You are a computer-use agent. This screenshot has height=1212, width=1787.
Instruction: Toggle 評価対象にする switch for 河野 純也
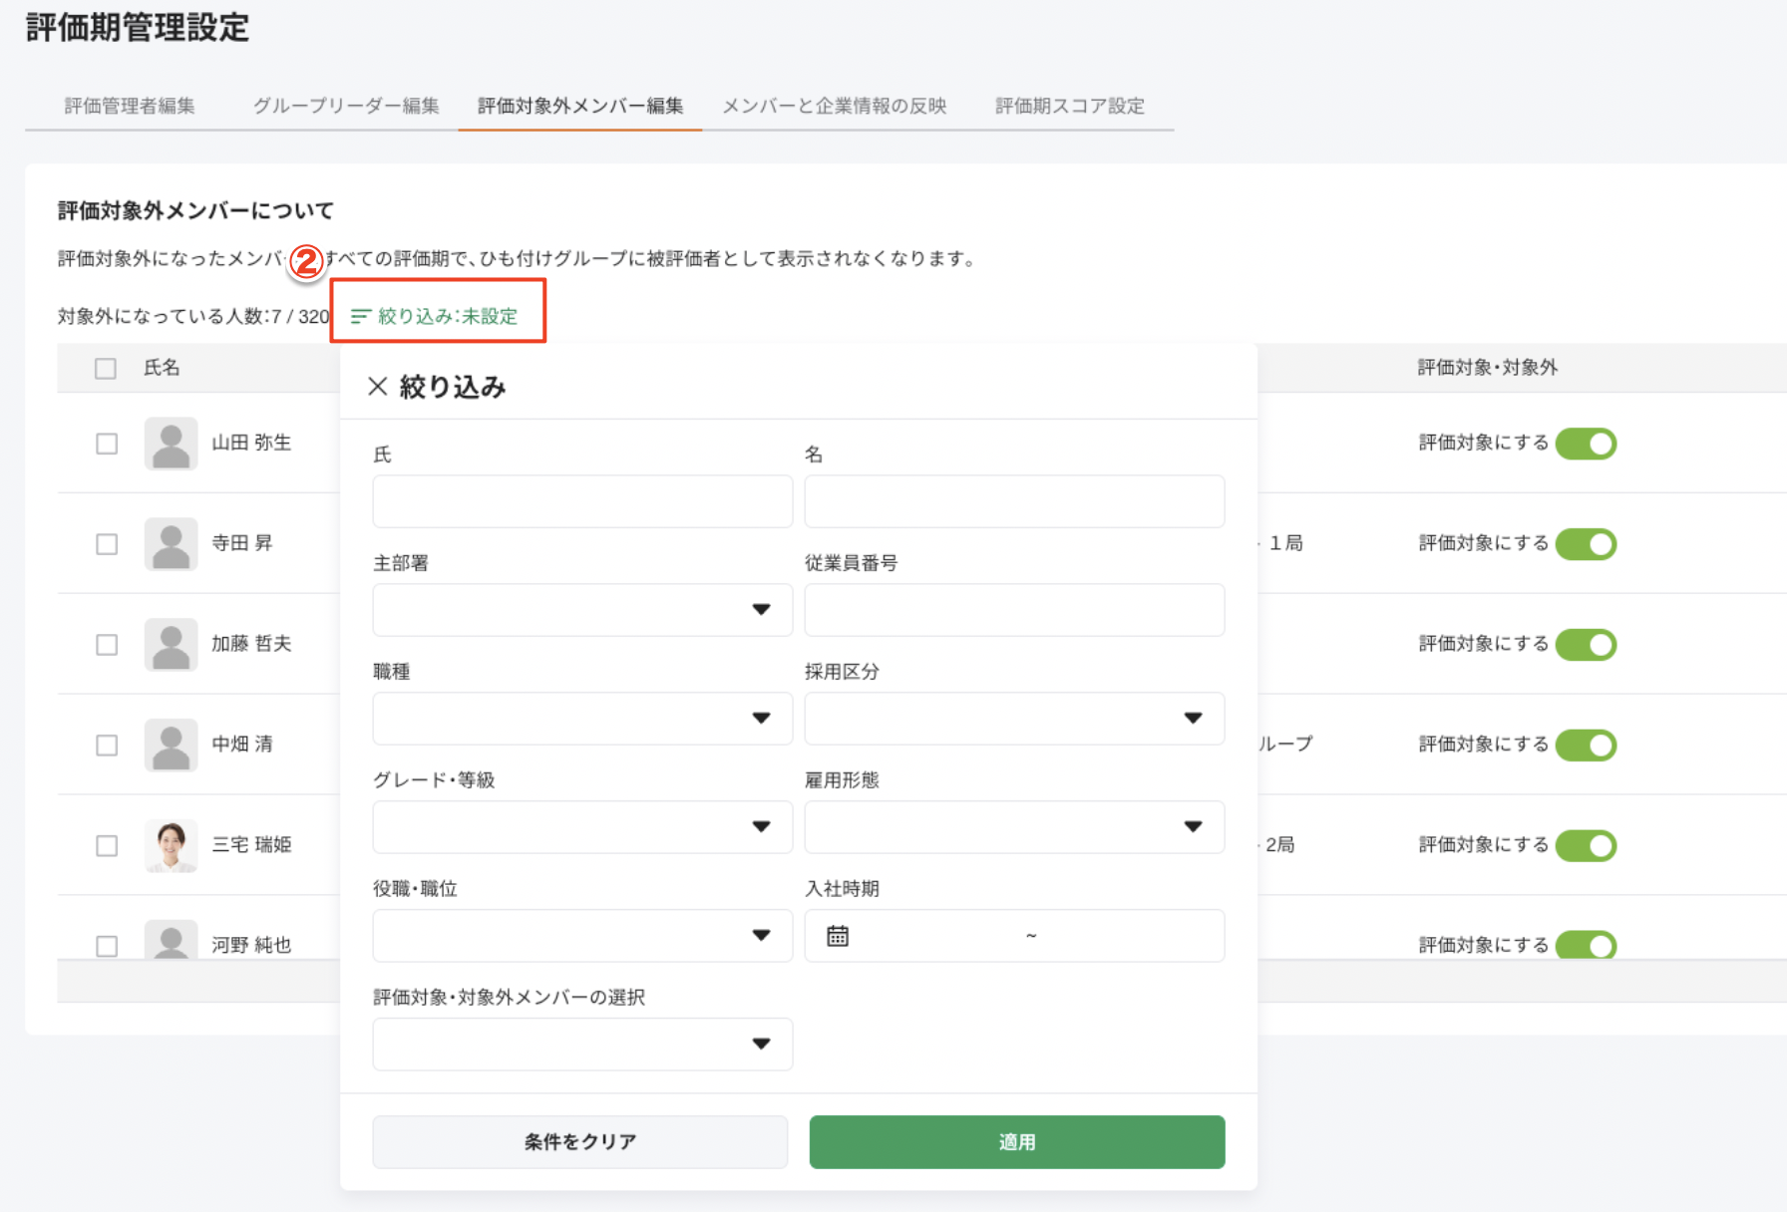[x=1586, y=945]
